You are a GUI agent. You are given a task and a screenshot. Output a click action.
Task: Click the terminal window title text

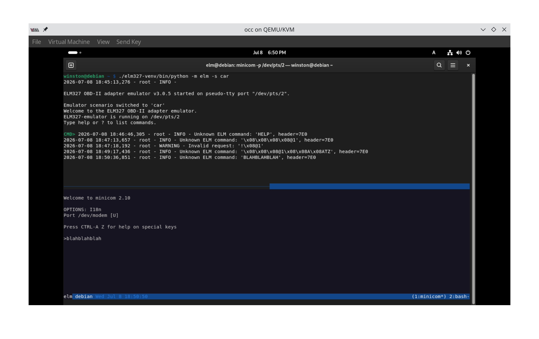pos(269,65)
